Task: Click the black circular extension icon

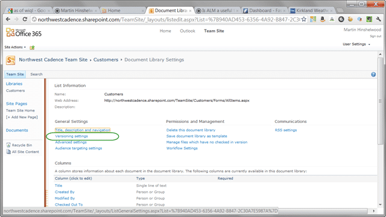Action: [341, 19]
